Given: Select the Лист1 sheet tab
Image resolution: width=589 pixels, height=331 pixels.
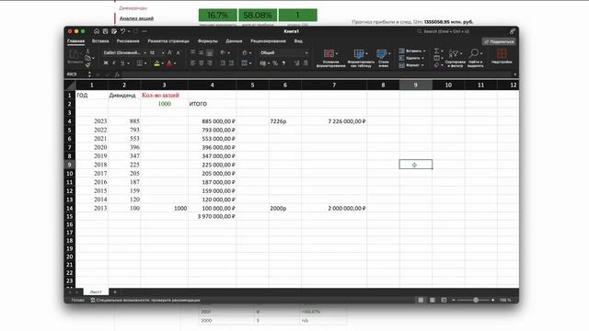Looking at the screenshot, I should click(96, 292).
